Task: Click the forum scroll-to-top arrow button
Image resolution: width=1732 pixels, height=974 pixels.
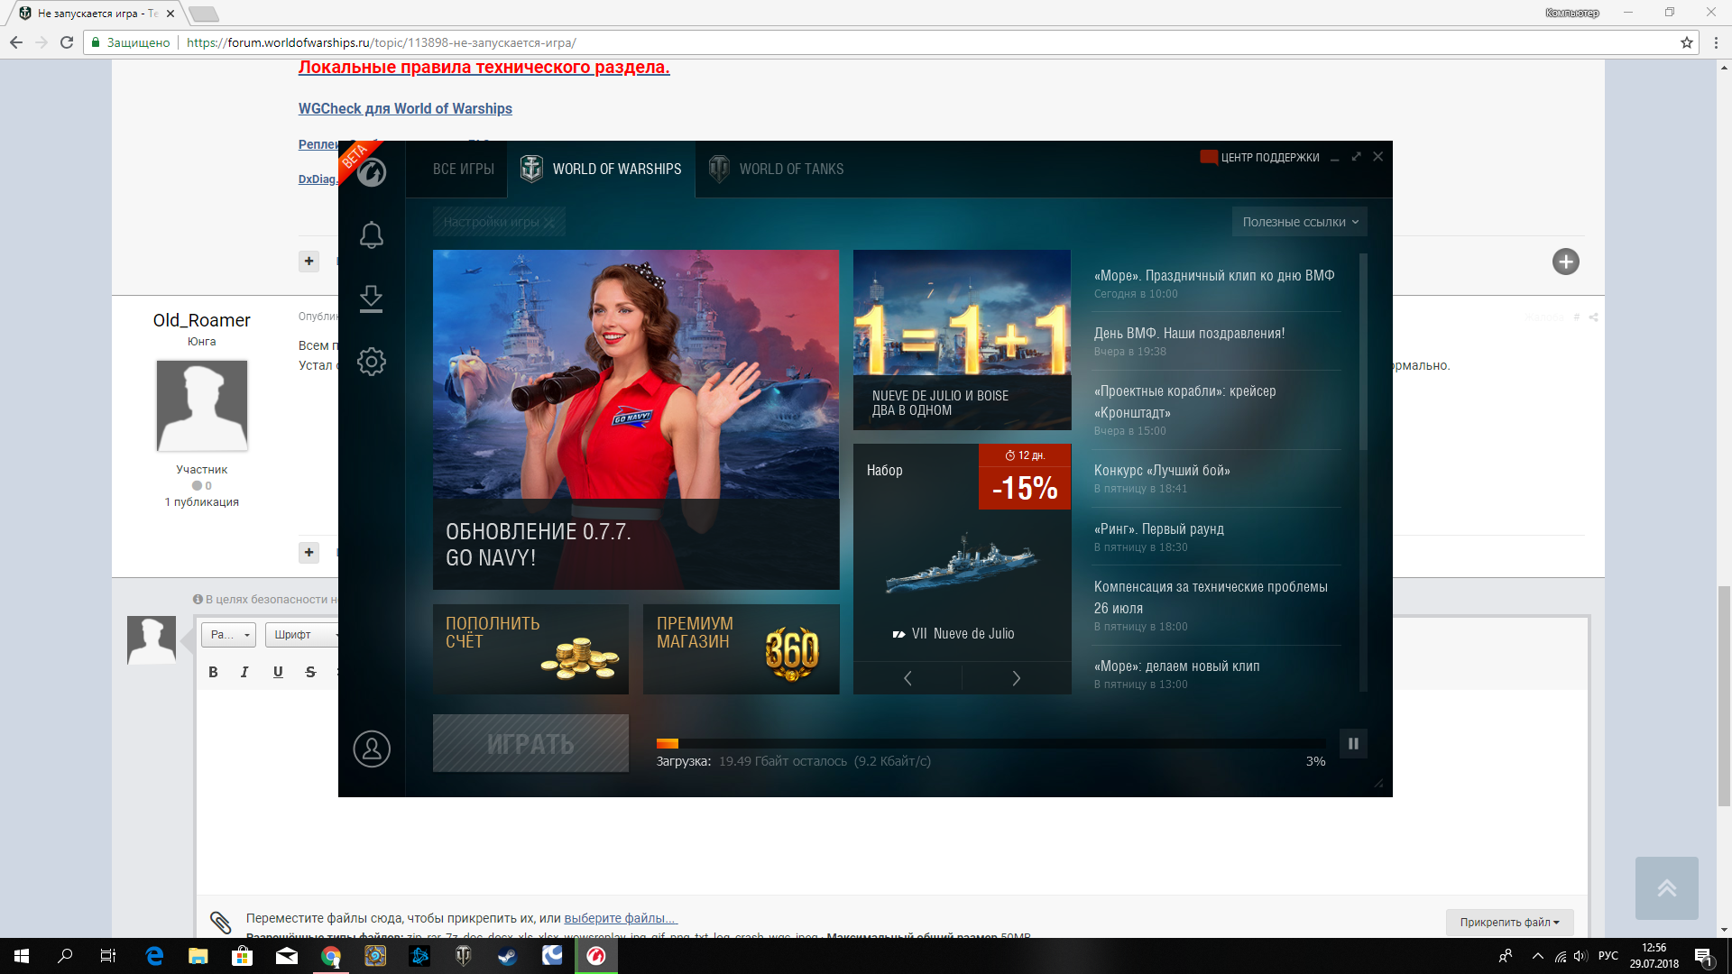Action: click(x=1666, y=888)
